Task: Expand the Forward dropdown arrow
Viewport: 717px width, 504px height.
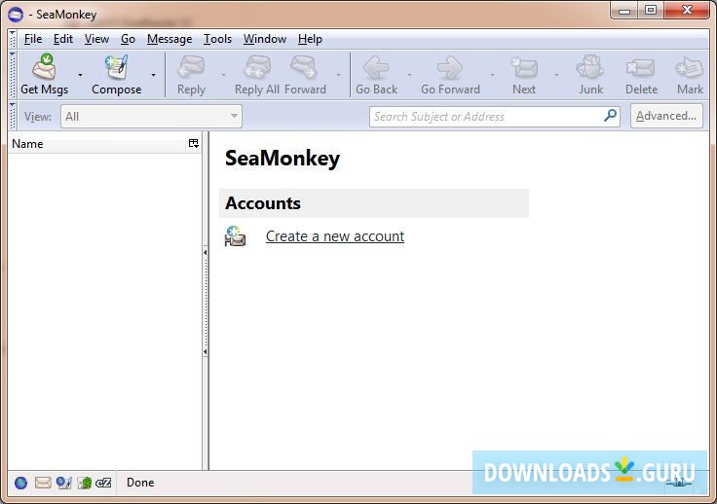Action: 338,75
